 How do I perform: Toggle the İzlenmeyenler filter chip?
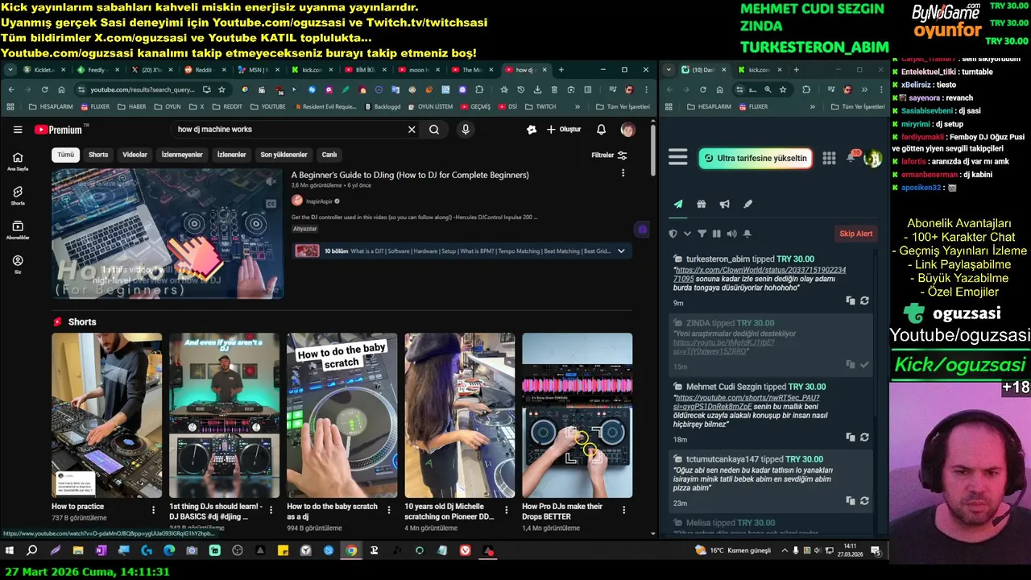pyautogui.click(x=182, y=155)
